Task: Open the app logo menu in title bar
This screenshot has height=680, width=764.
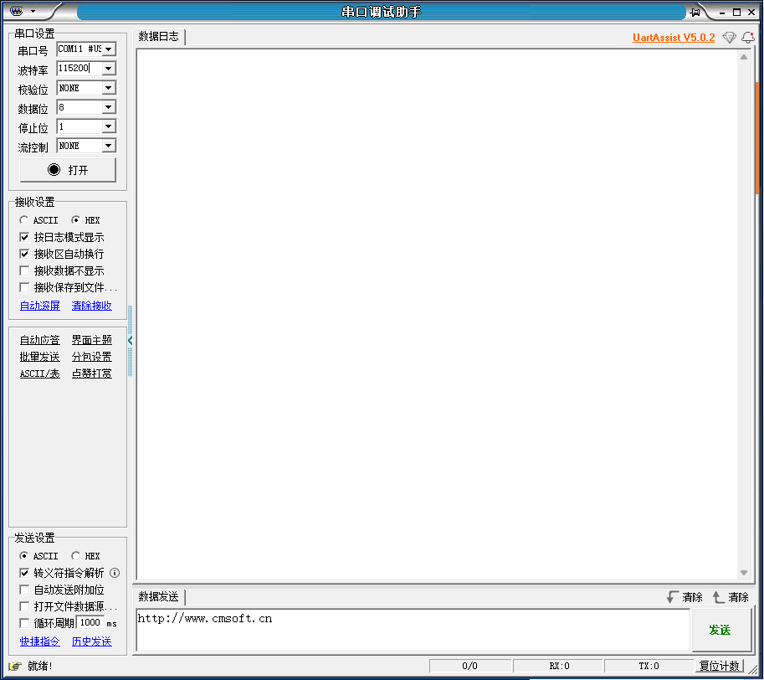Action: click(x=17, y=11)
